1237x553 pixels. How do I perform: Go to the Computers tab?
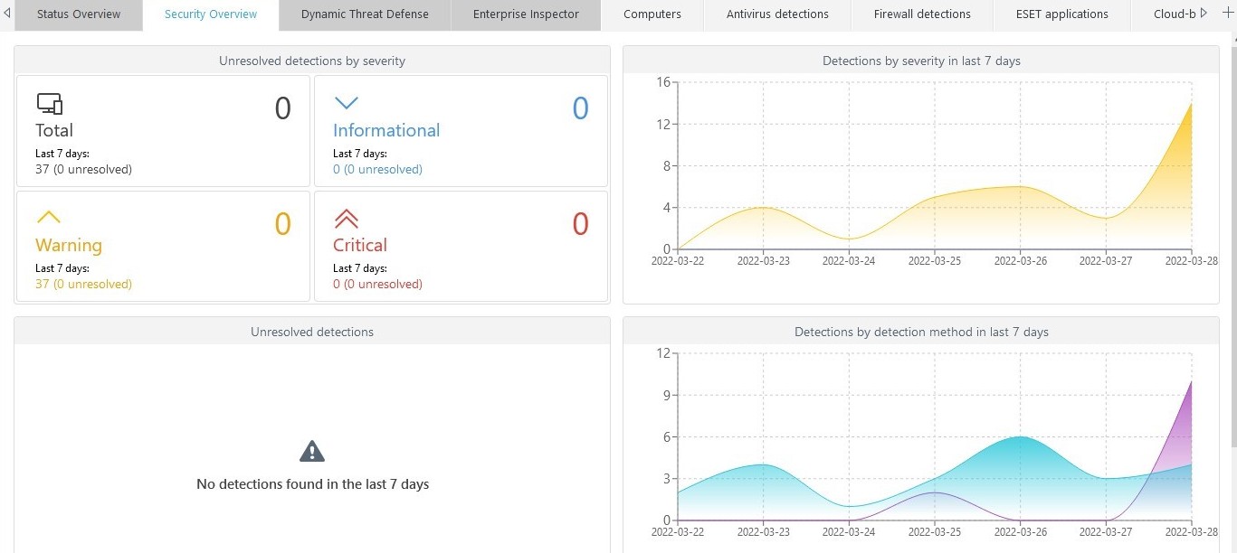[x=652, y=14]
